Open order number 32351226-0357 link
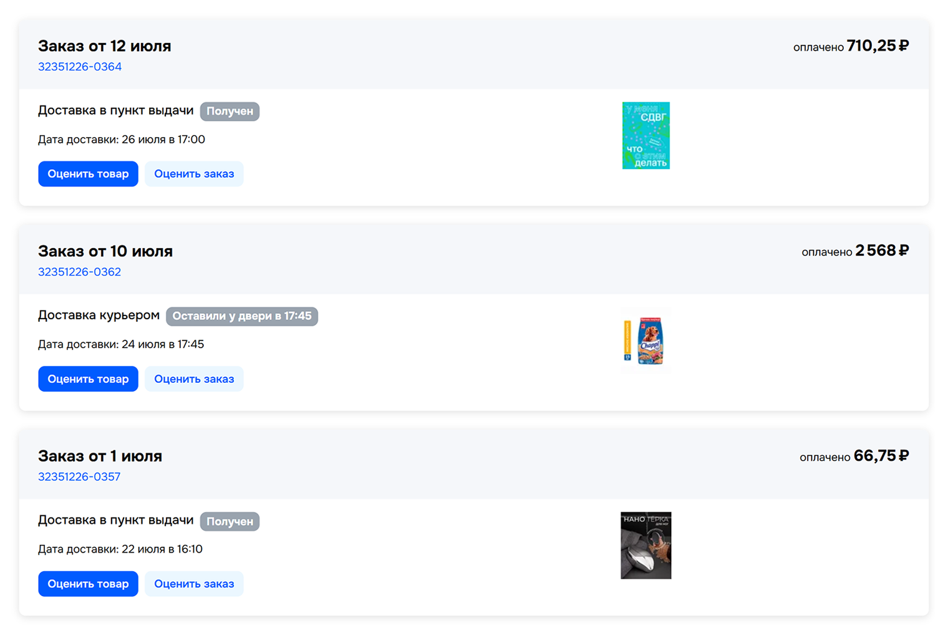 [x=79, y=477]
